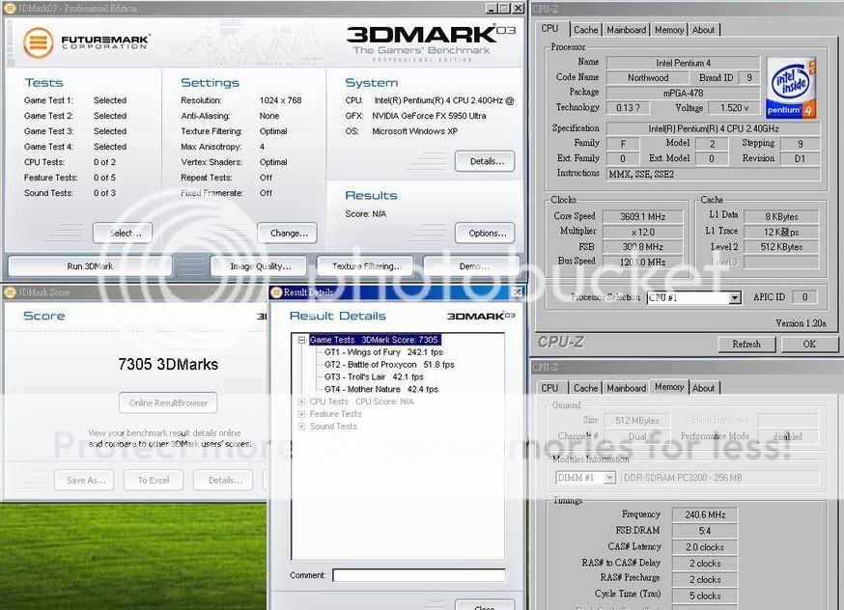Click the Futuremark orange logo icon
The image size is (844, 610).
pos(39,43)
